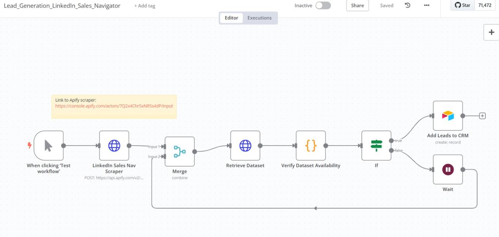Select the LinkedIn Sales Nav Scraper globe icon

tap(114, 146)
